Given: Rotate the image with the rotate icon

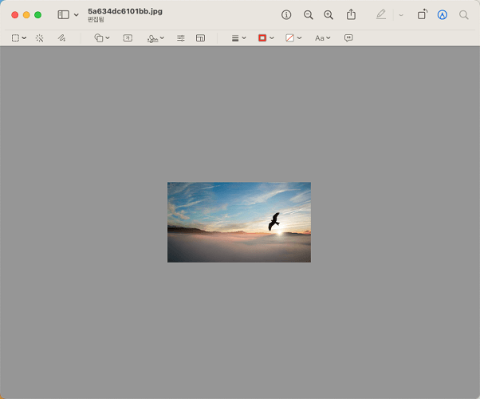Looking at the screenshot, I should [x=423, y=14].
